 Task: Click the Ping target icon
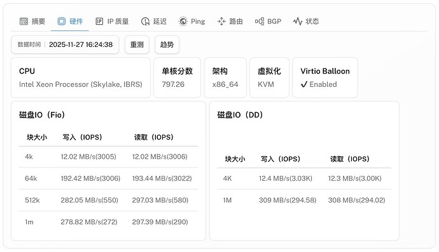coord(183,21)
